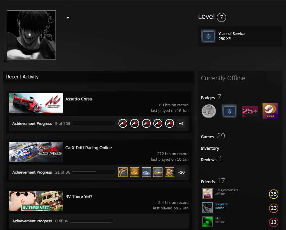Select fourth Assetto Corsa achievement icon
Image resolution: width=286 pixels, height=230 pixels.
(158, 123)
